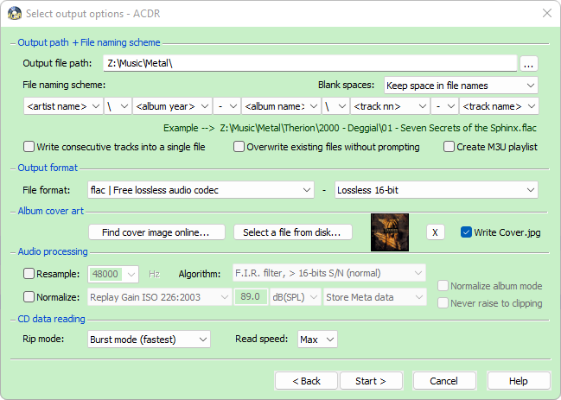Open the separator dropdown after <track nn>
The width and height of the screenshot is (561, 400).
(444, 106)
